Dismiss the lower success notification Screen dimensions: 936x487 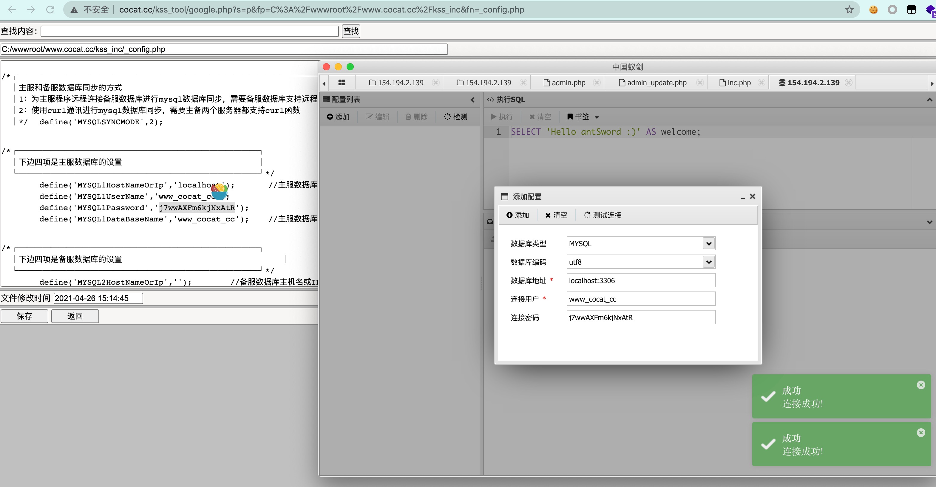click(x=921, y=432)
